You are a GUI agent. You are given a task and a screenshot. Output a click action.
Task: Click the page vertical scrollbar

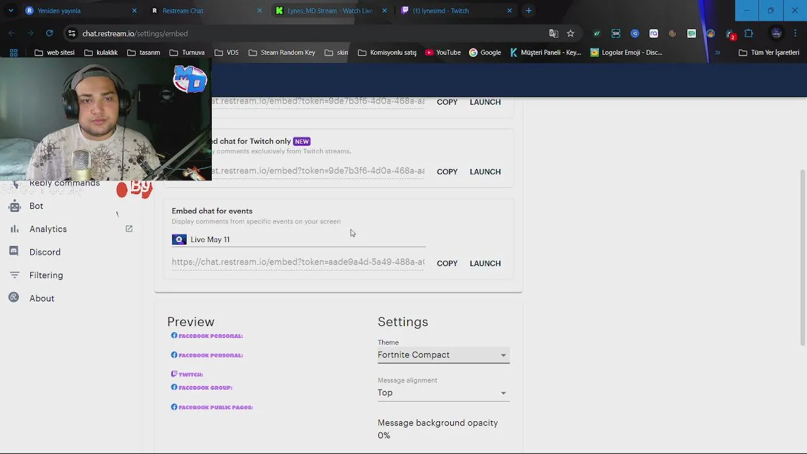tap(803, 257)
